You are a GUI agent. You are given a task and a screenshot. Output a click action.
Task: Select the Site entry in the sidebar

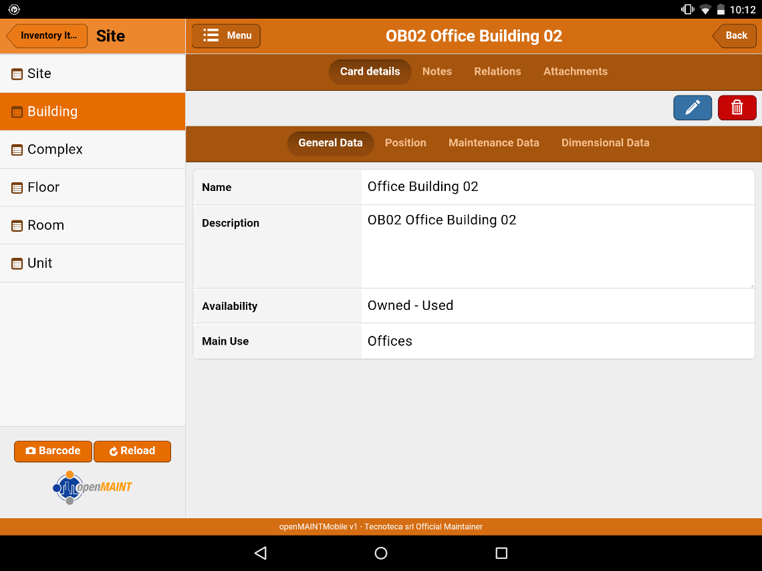(40, 73)
